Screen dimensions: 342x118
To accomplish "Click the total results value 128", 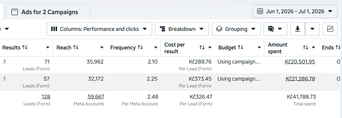I will point(46,97).
